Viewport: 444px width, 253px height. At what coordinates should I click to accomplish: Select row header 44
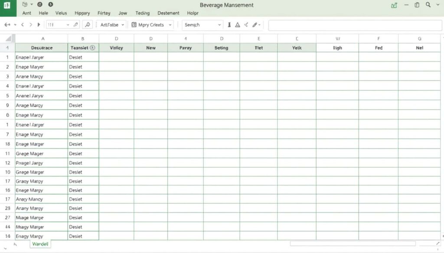(x=8, y=227)
